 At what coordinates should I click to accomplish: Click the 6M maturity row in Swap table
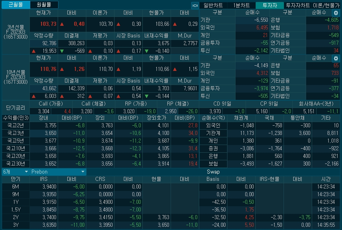pos(16,186)
